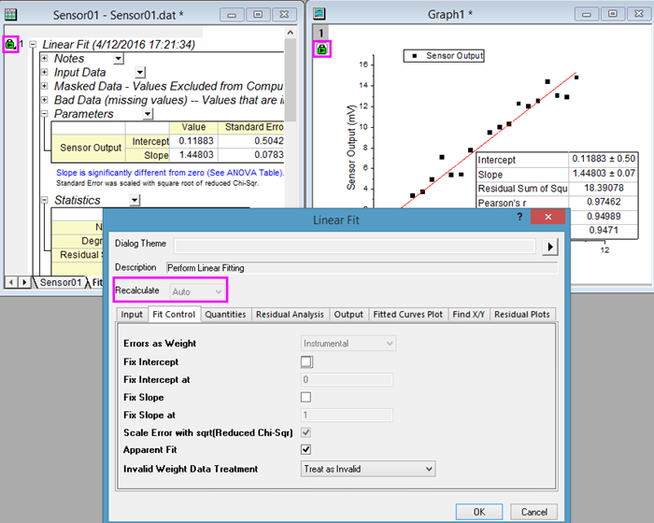Image resolution: width=654 pixels, height=523 pixels.
Task: Click the Graph1 window title icon
Action: click(320, 14)
